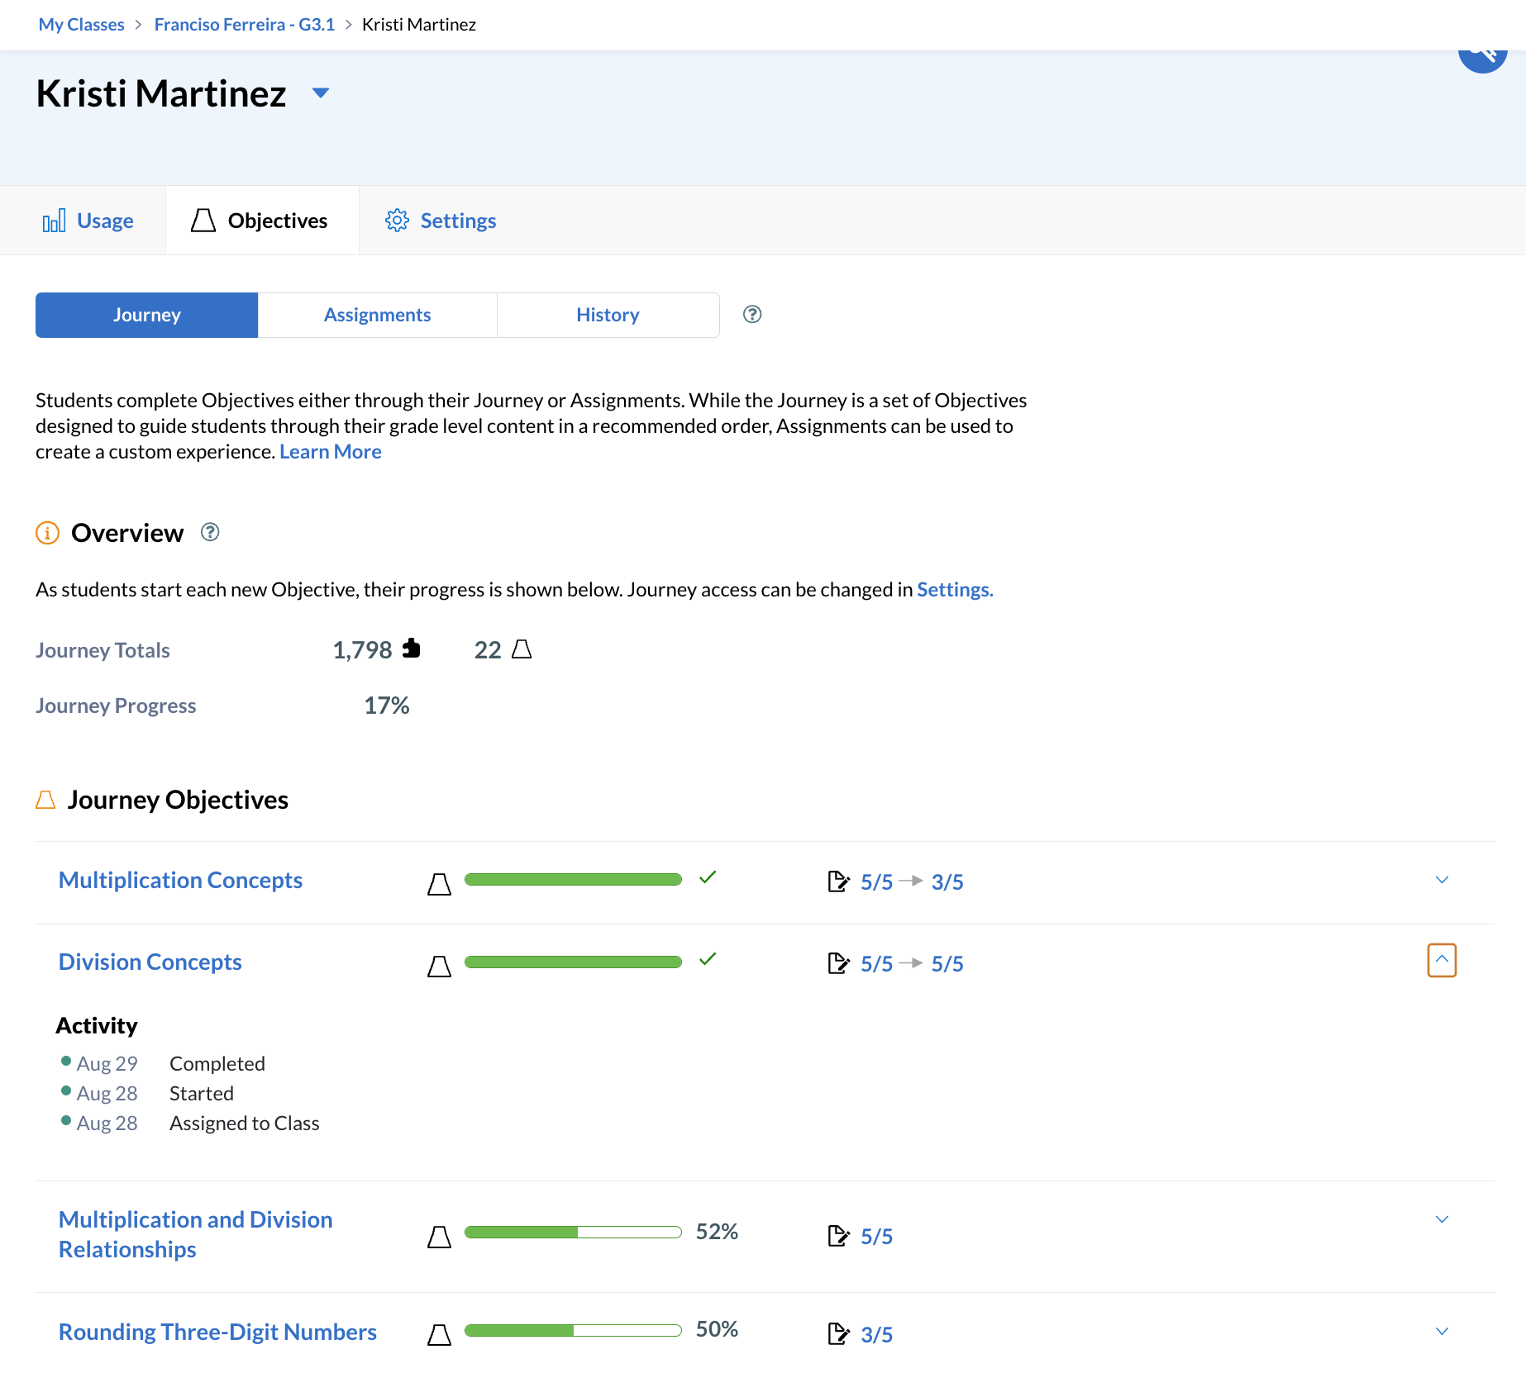
Task: Open Division Concepts objective
Action: [x=150, y=962]
